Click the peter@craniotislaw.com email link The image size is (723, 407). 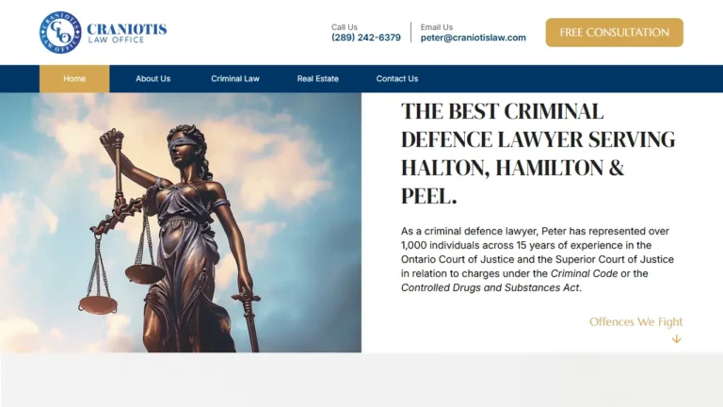(x=474, y=38)
